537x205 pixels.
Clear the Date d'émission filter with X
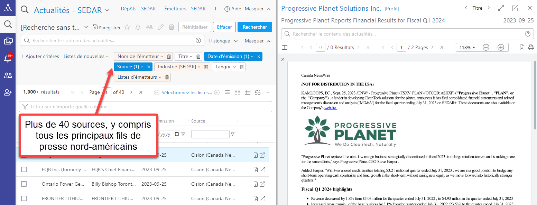pyautogui.click(x=259, y=57)
